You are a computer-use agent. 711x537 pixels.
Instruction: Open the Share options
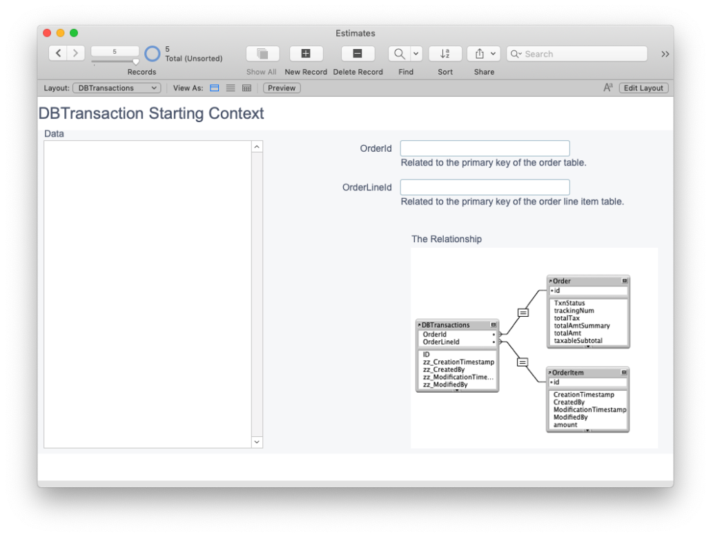479,53
